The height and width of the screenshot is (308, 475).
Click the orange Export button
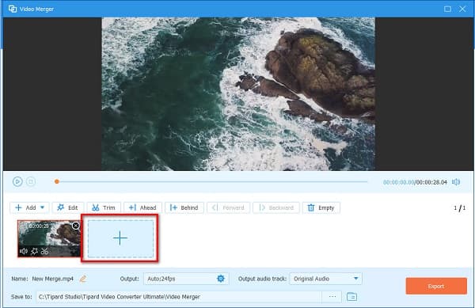pyautogui.click(x=436, y=286)
